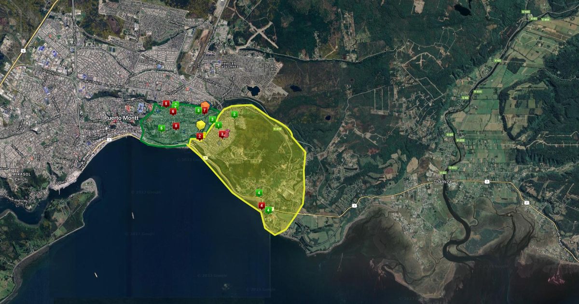Click the VALLES VOLCANES neighborhood label
579x304 pixels.
point(230,65)
